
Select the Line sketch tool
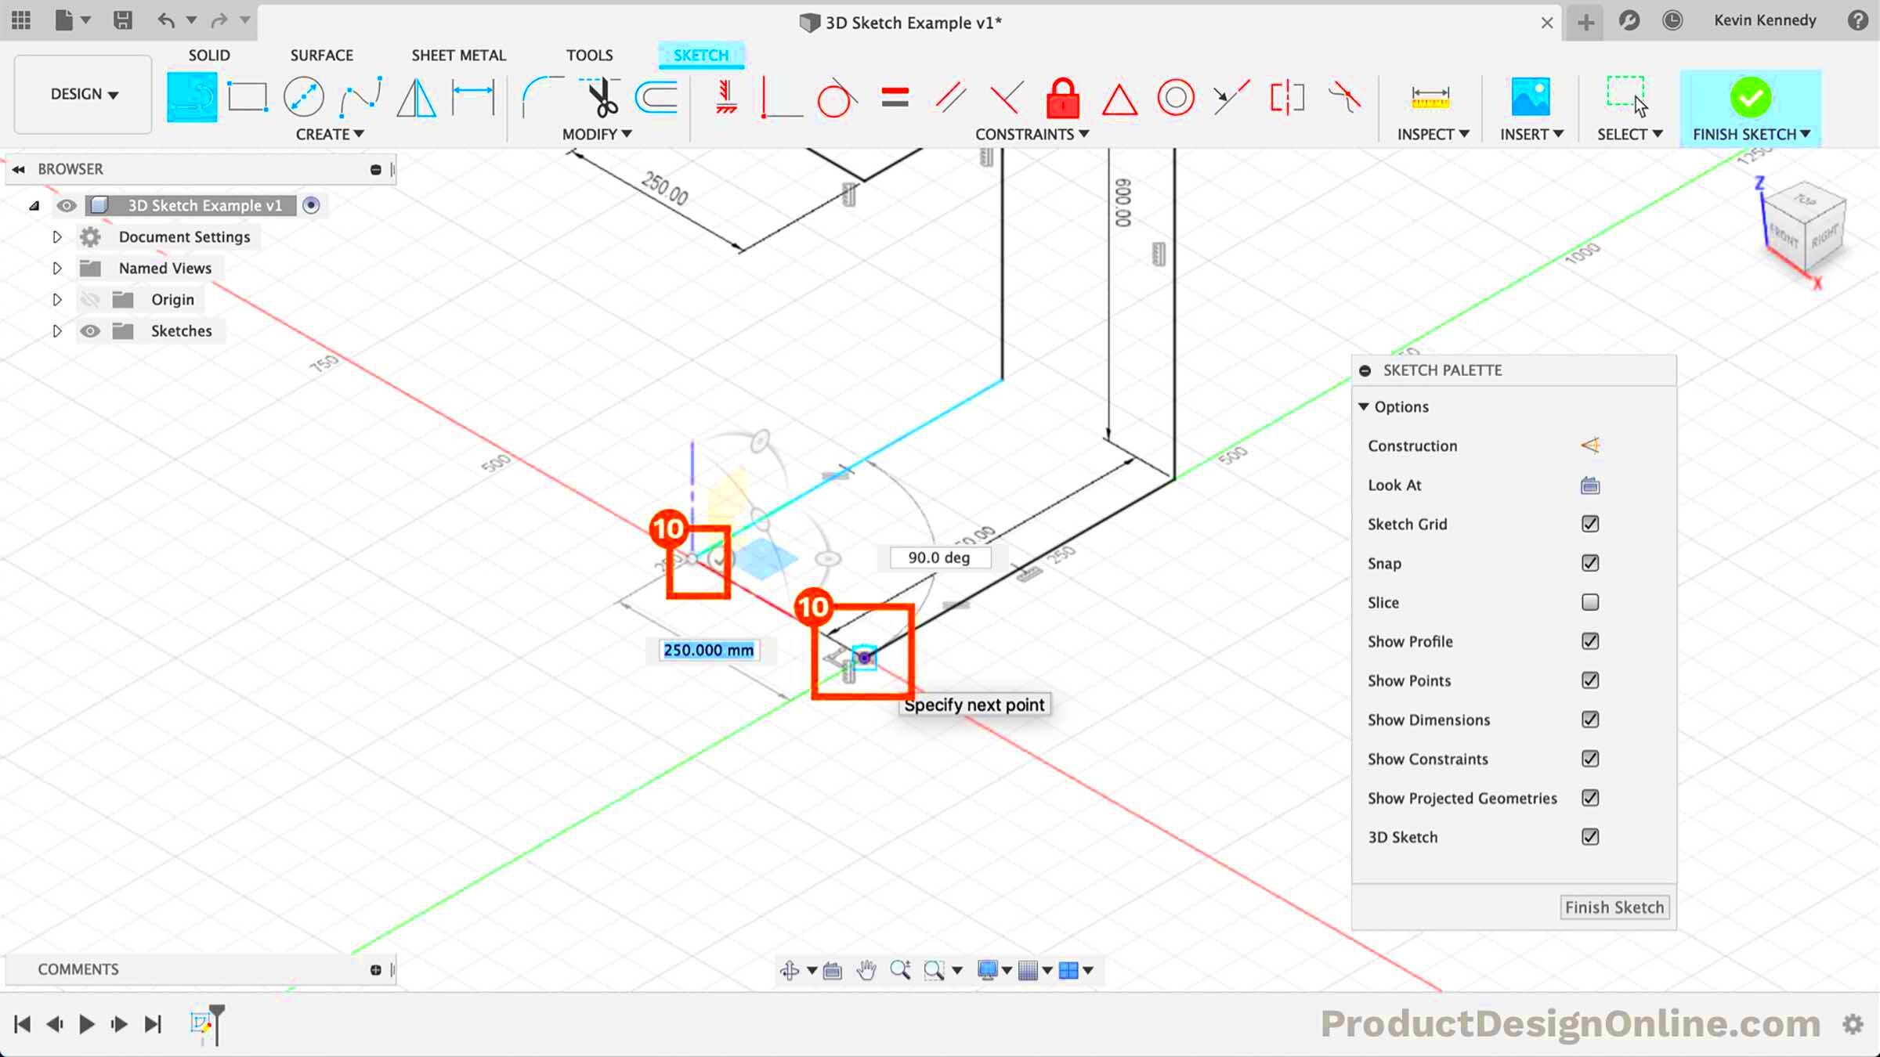[x=193, y=97]
